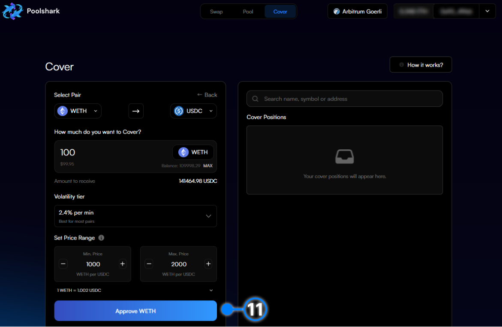Image resolution: width=502 pixels, height=327 pixels.
Task: Click the info icon beside Set Price Range
Action: click(101, 238)
